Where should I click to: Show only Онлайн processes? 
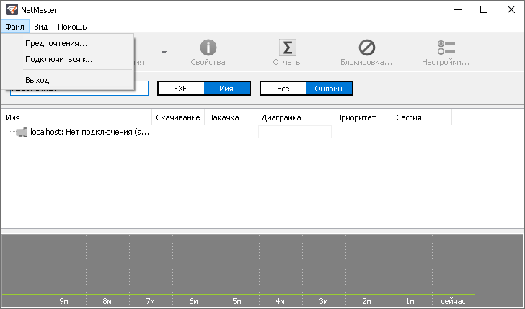tap(329, 89)
